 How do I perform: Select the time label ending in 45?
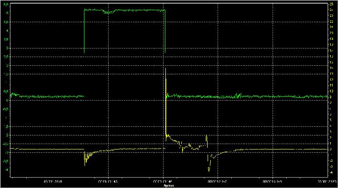point(163,182)
